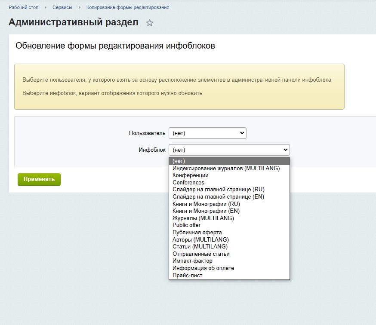Add page to favorites with star icon
This screenshot has width=376, height=325.
(150, 23)
